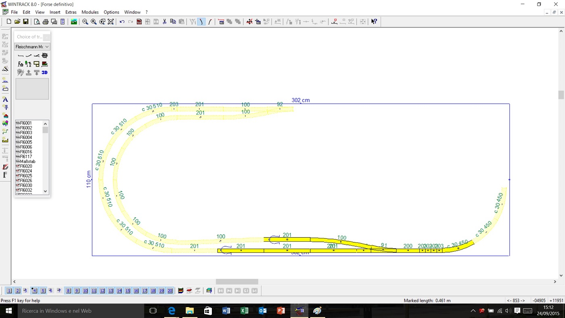Click the context help question mark icon

(x=374, y=22)
